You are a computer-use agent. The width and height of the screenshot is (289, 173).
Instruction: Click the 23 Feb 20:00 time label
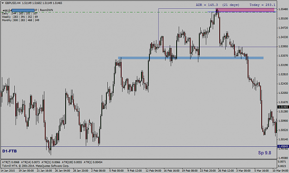(x=208, y=171)
